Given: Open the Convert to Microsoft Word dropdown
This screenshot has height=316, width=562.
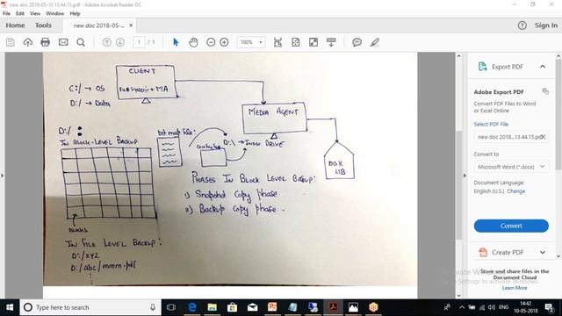Looking at the screenshot, I should point(511,167).
